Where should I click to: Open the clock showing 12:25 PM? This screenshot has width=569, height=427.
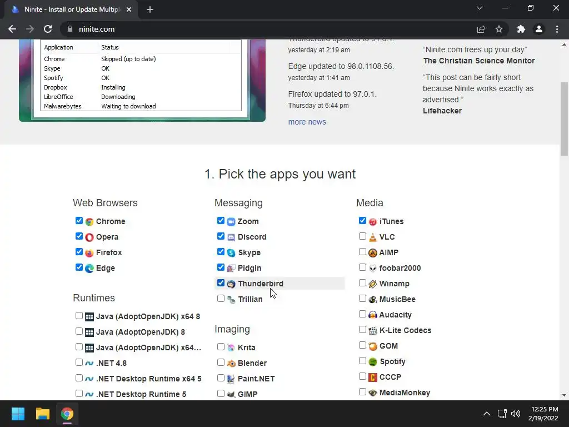(543, 414)
